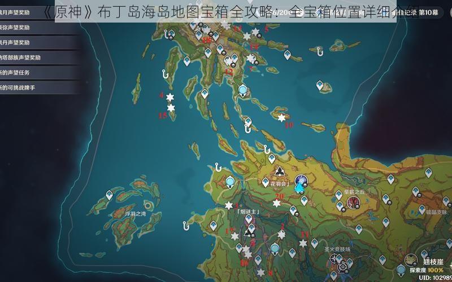Open the gear-shaped icon below 圣火竞技场

point(343,267)
